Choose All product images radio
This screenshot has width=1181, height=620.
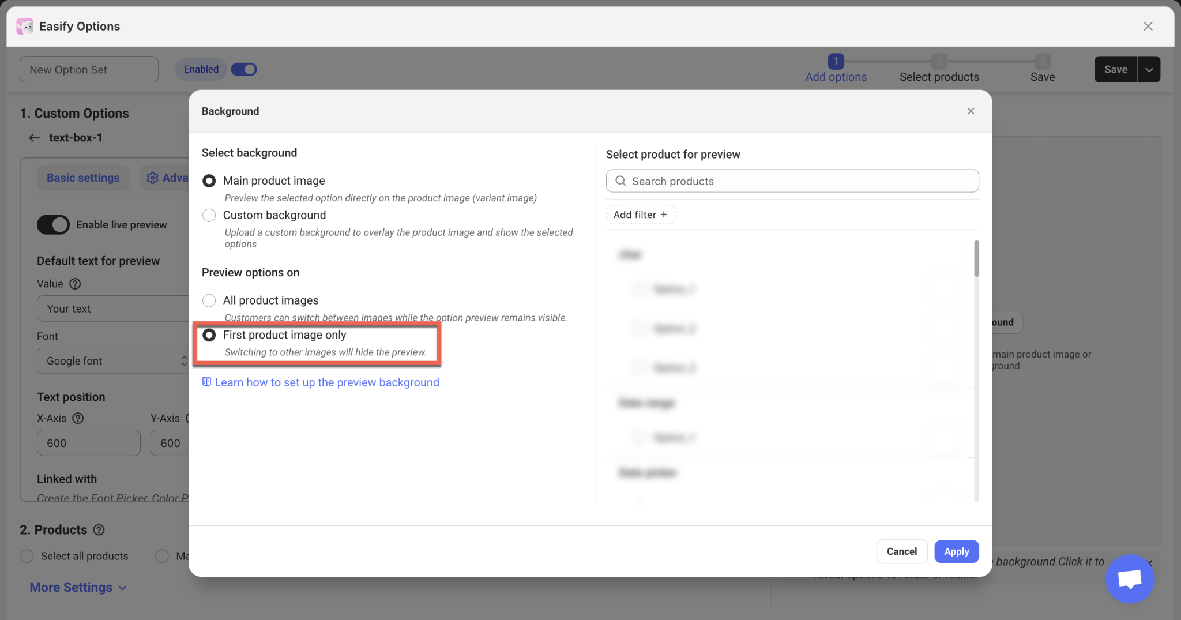click(209, 300)
